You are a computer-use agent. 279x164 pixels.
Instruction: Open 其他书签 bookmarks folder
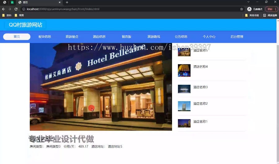pyautogui.click(x=252, y=15)
